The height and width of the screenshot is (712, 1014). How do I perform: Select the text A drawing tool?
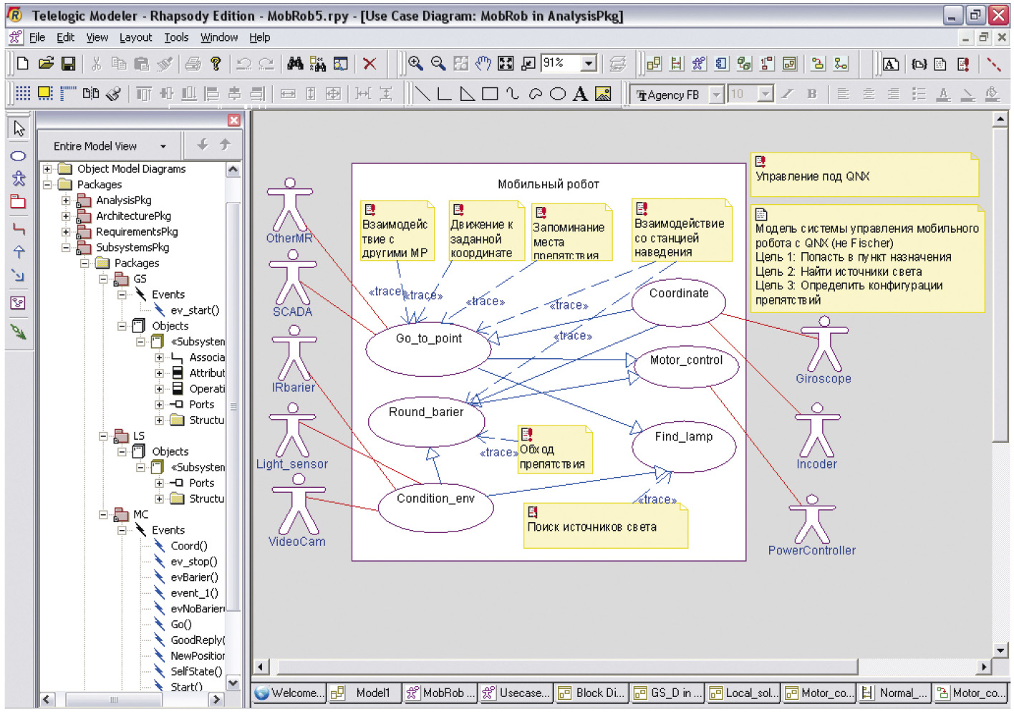(580, 94)
